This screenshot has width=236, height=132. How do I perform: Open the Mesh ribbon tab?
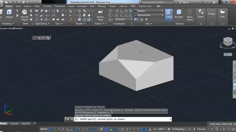pyautogui.click(x=37, y=6)
